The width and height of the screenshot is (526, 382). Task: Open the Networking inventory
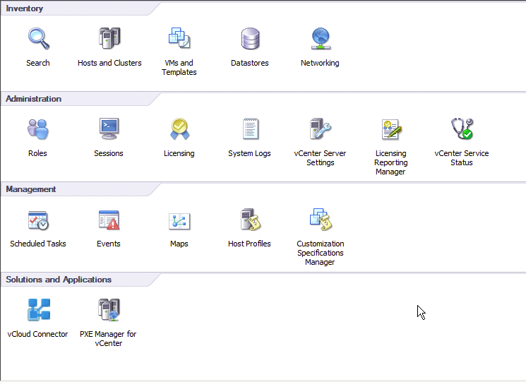click(321, 39)
